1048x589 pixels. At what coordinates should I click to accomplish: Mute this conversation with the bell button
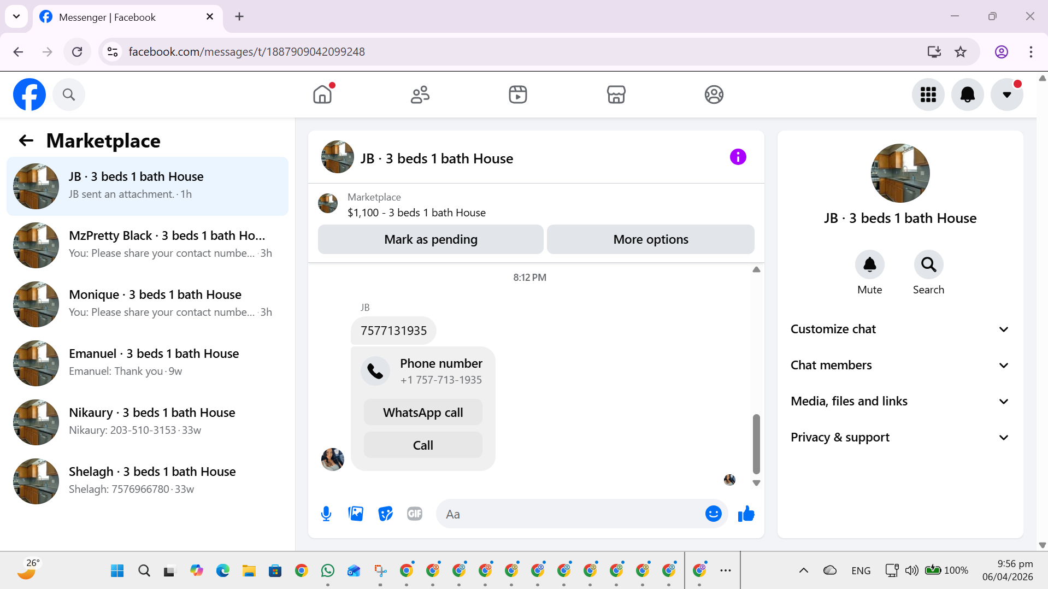870,265
